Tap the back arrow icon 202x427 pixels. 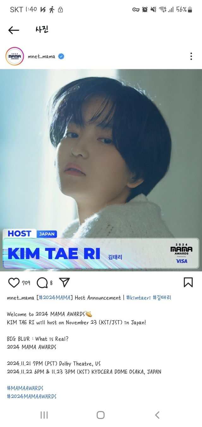[14, 30]
